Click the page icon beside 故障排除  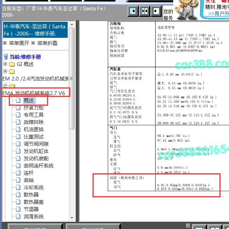click(18, 122)
